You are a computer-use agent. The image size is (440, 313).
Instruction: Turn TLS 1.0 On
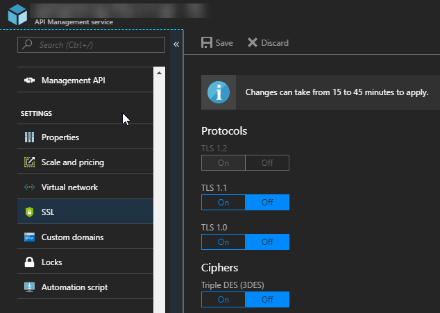223,242
